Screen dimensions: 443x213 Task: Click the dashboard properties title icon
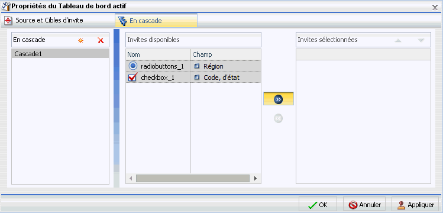point(6,5)
